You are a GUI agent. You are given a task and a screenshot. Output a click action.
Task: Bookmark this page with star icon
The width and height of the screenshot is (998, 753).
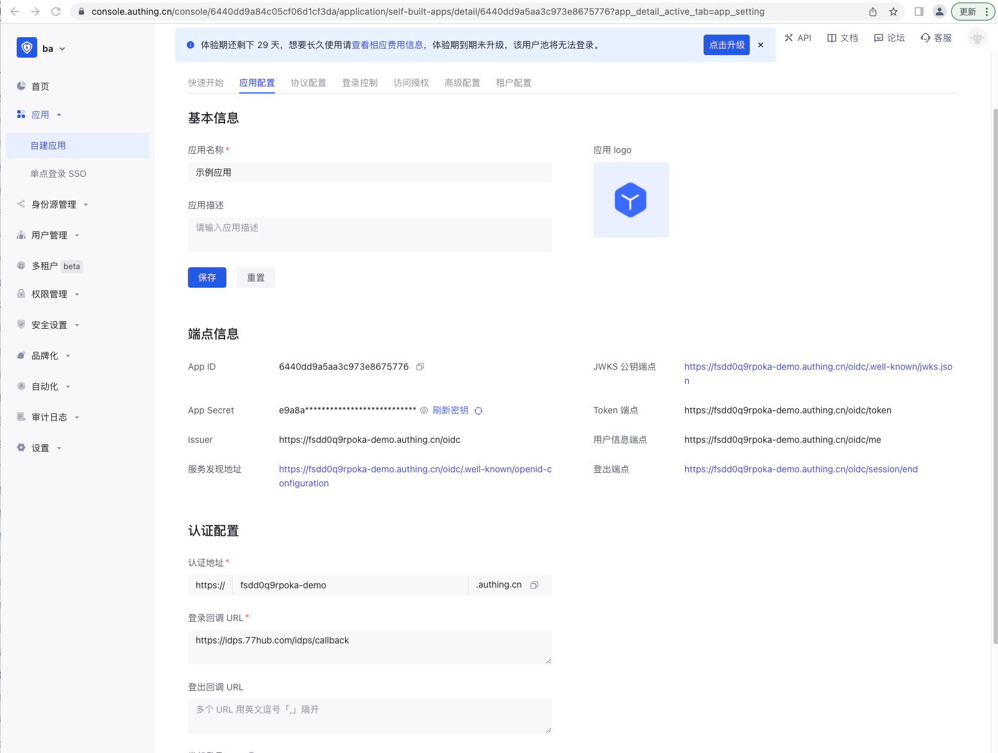[x=893, y=12]
